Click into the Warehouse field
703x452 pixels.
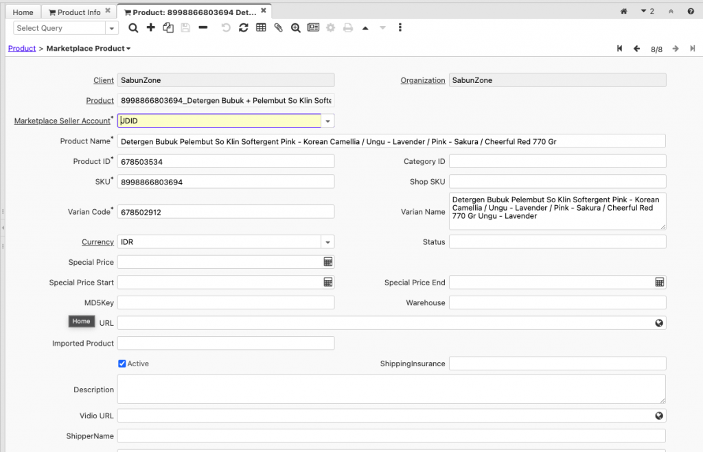557,302
